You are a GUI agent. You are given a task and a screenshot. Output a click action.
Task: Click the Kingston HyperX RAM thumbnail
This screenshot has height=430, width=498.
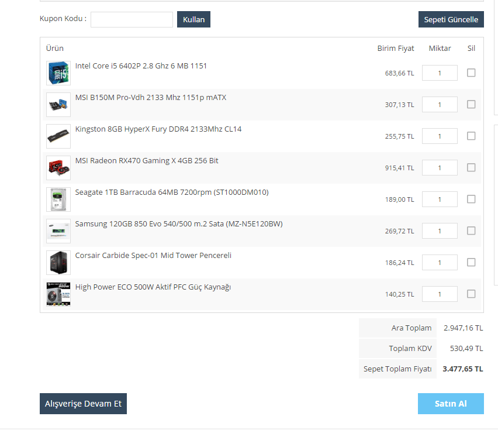click(58, 136)
